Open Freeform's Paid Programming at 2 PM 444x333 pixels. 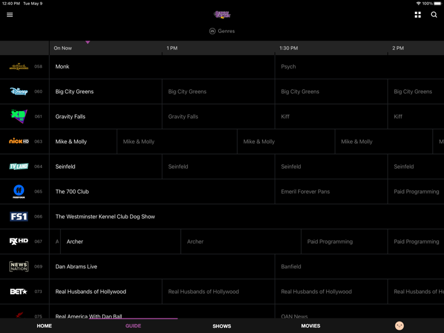tap(416, 192)
